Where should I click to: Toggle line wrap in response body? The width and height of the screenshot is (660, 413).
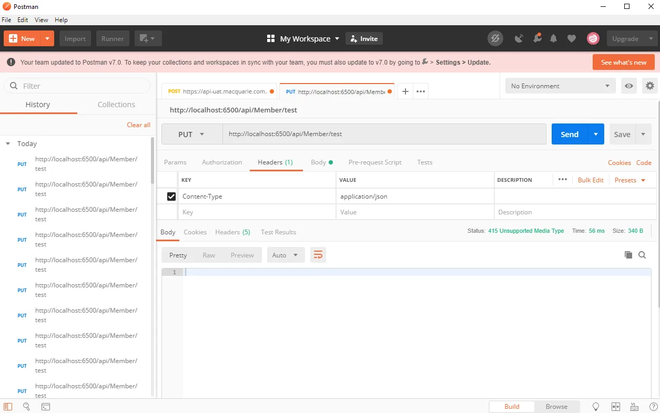318,255
